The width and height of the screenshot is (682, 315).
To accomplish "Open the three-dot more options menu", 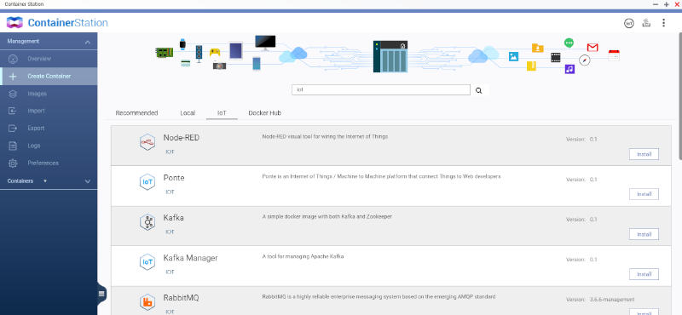I will 663,23.
